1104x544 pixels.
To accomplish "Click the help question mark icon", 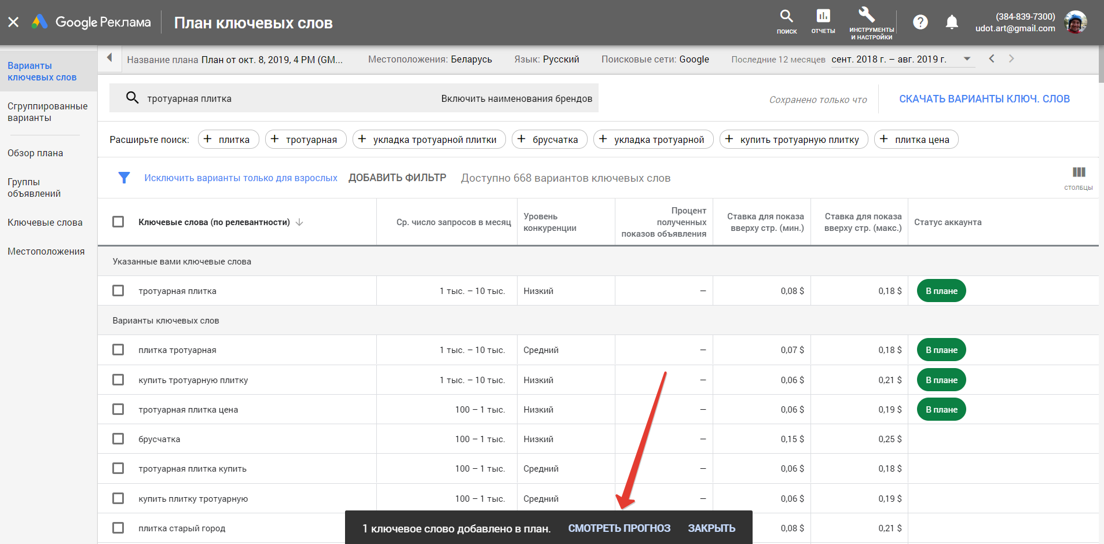I will [920, 23].
